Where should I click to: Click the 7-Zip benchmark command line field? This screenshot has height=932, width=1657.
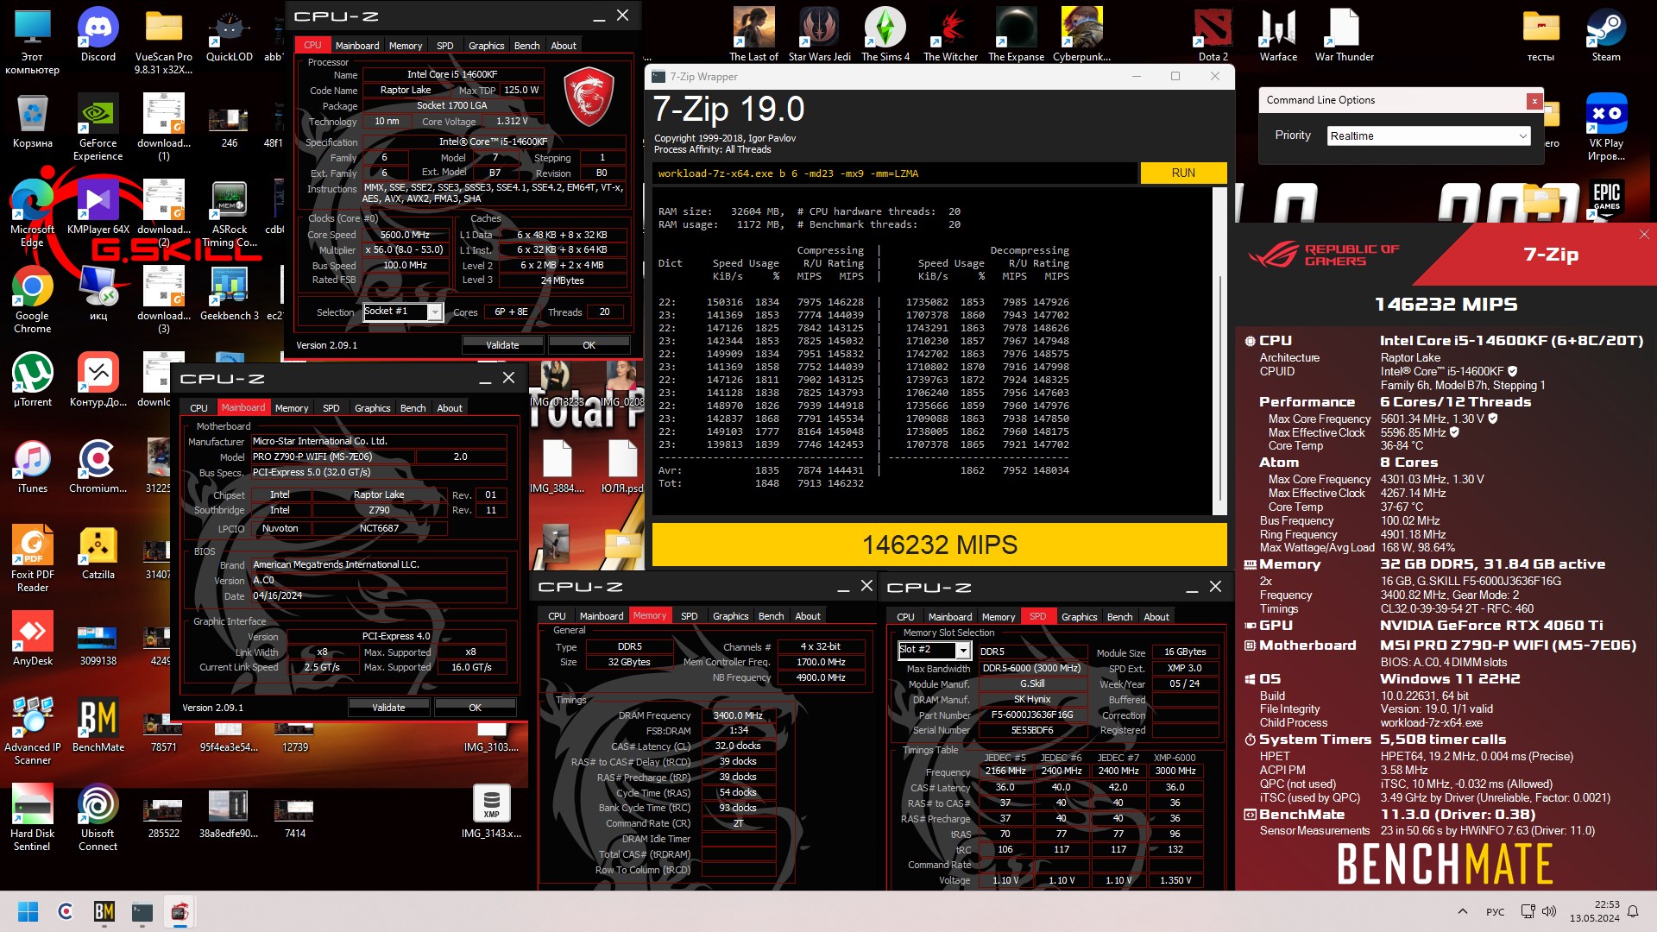point(894,173)
